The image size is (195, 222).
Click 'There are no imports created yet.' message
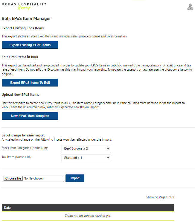[88, 216]
